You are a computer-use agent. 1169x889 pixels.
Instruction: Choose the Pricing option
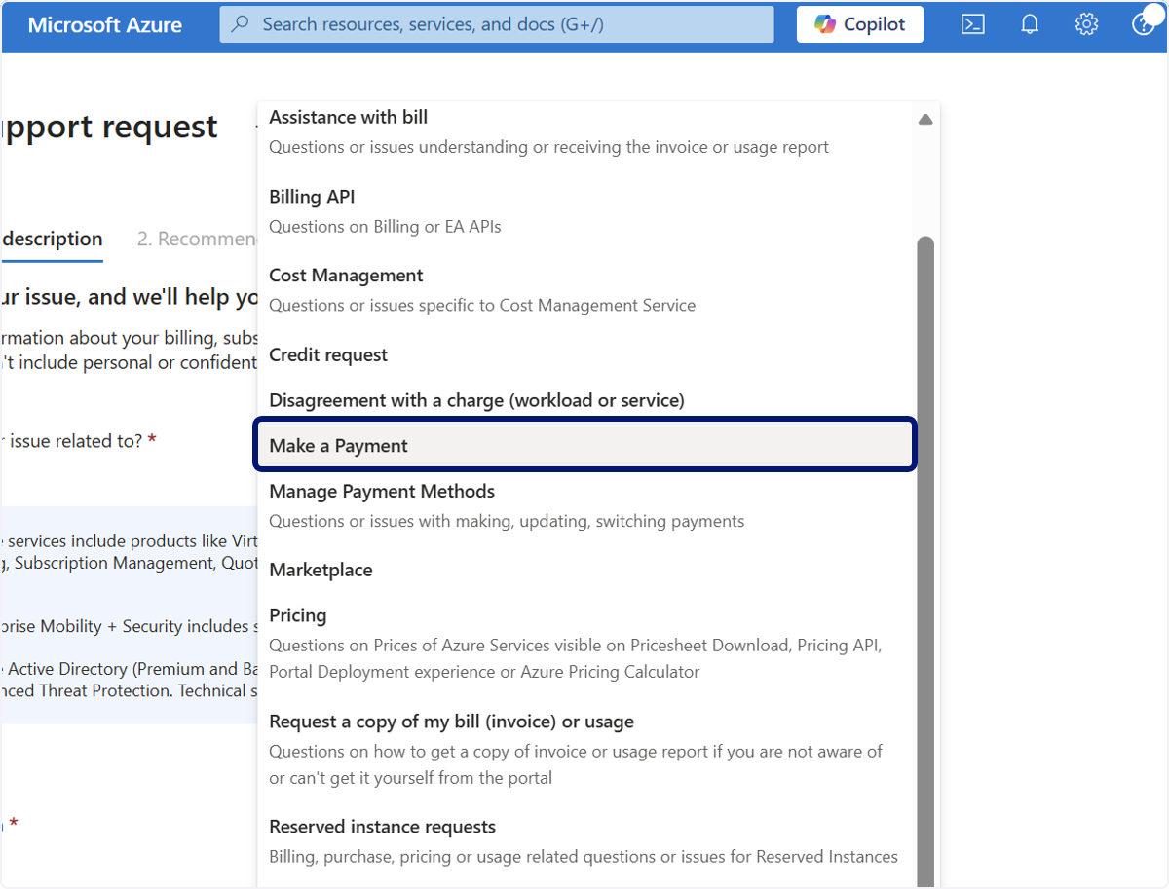586,644
